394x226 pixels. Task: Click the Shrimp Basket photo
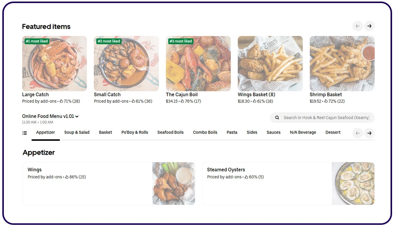(x=342, y=64)
